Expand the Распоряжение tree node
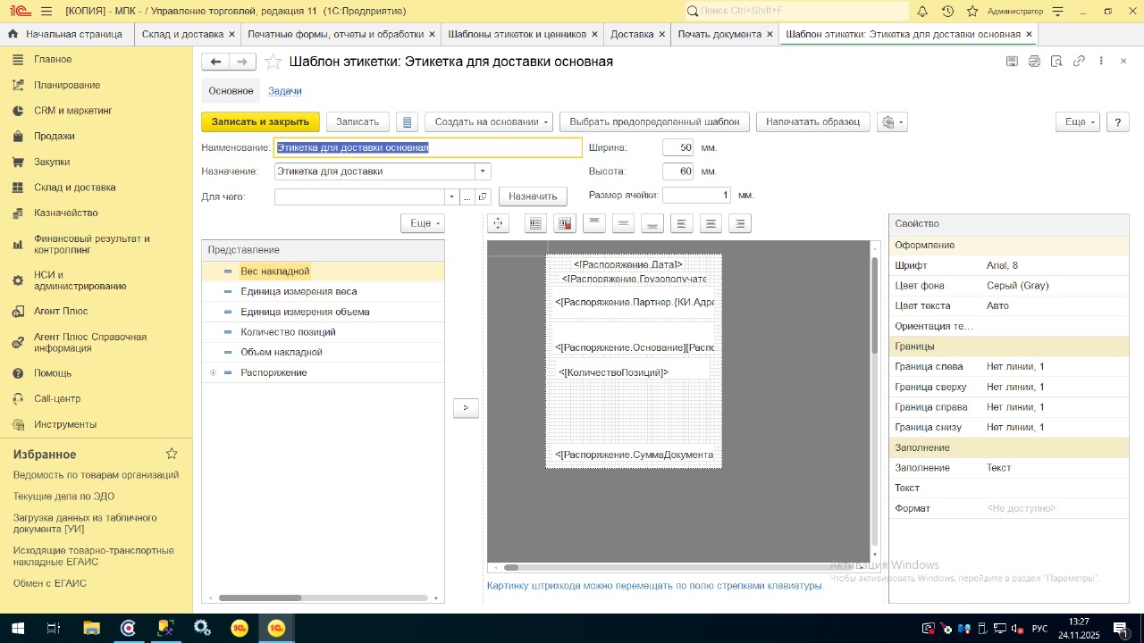Viewport: 1144px width, 643px height. (x=213, y=372)
